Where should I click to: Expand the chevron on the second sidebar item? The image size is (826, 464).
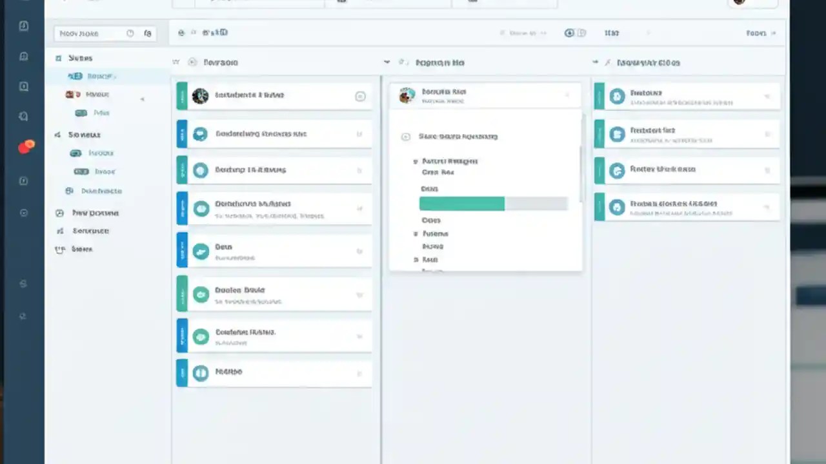[142, 99]
